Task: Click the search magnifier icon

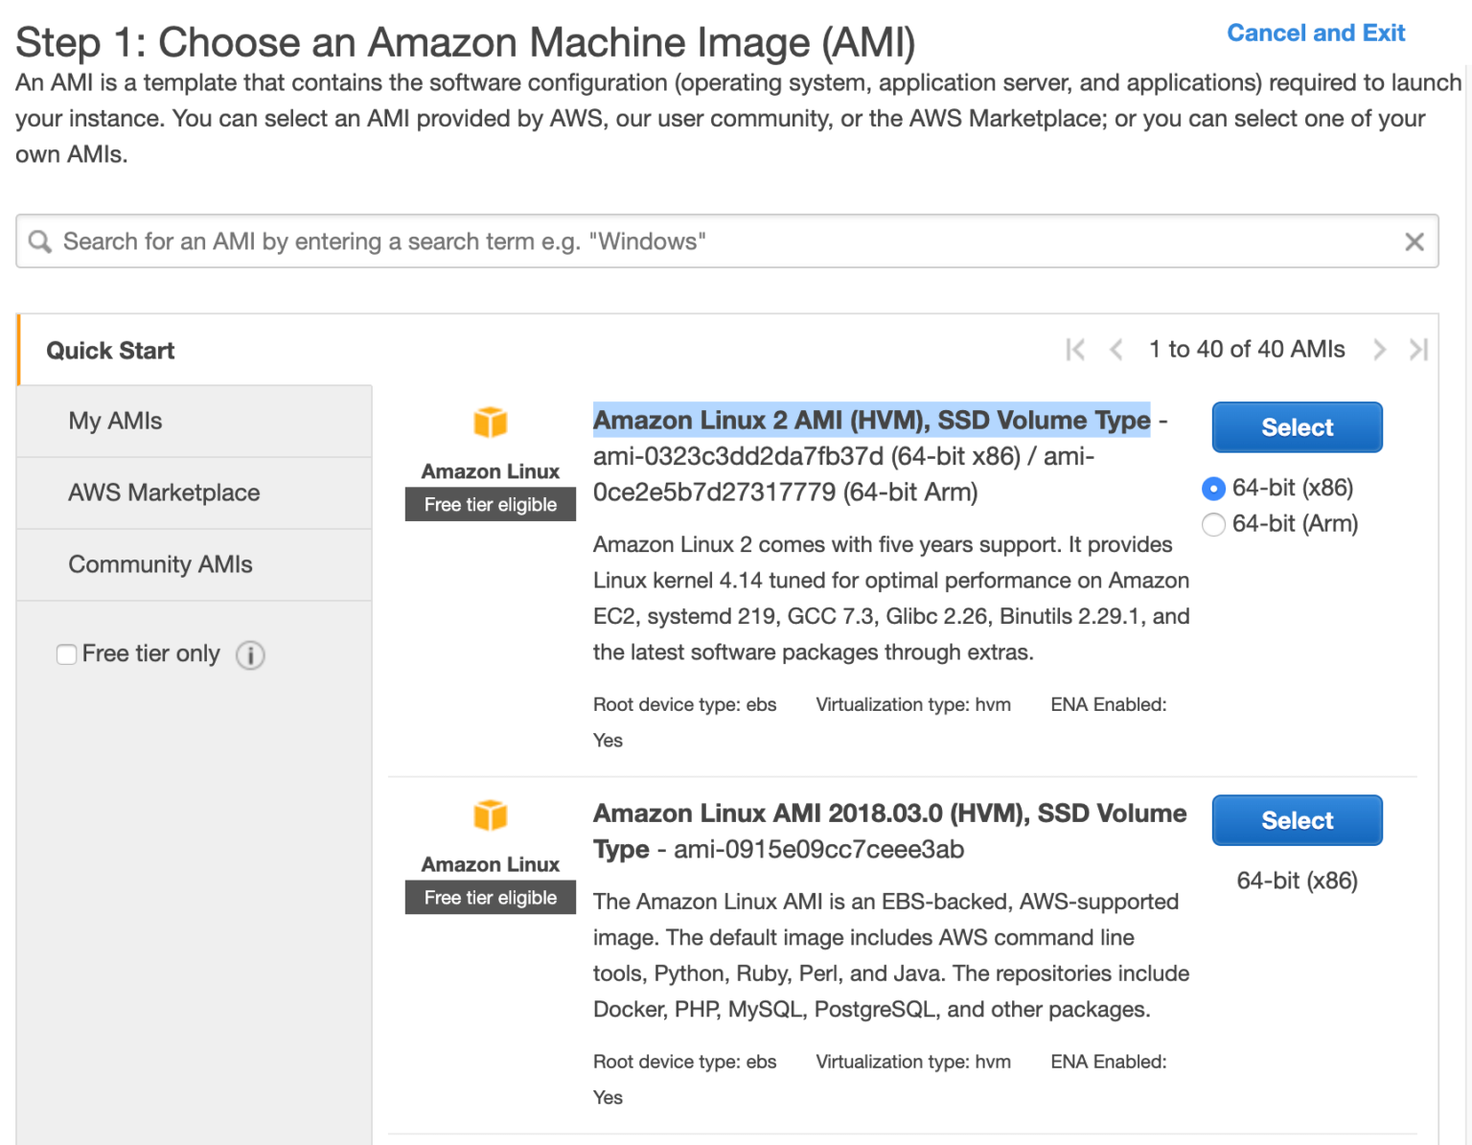Action: pyautogui.click(x=39, y=241)
